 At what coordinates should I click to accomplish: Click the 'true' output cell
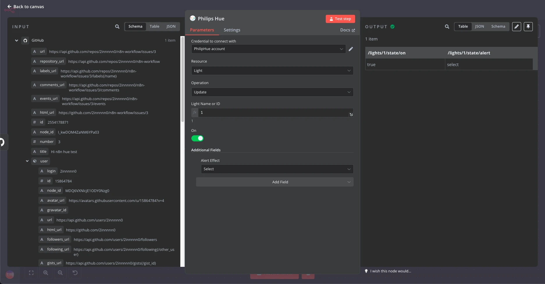[405, 65]
